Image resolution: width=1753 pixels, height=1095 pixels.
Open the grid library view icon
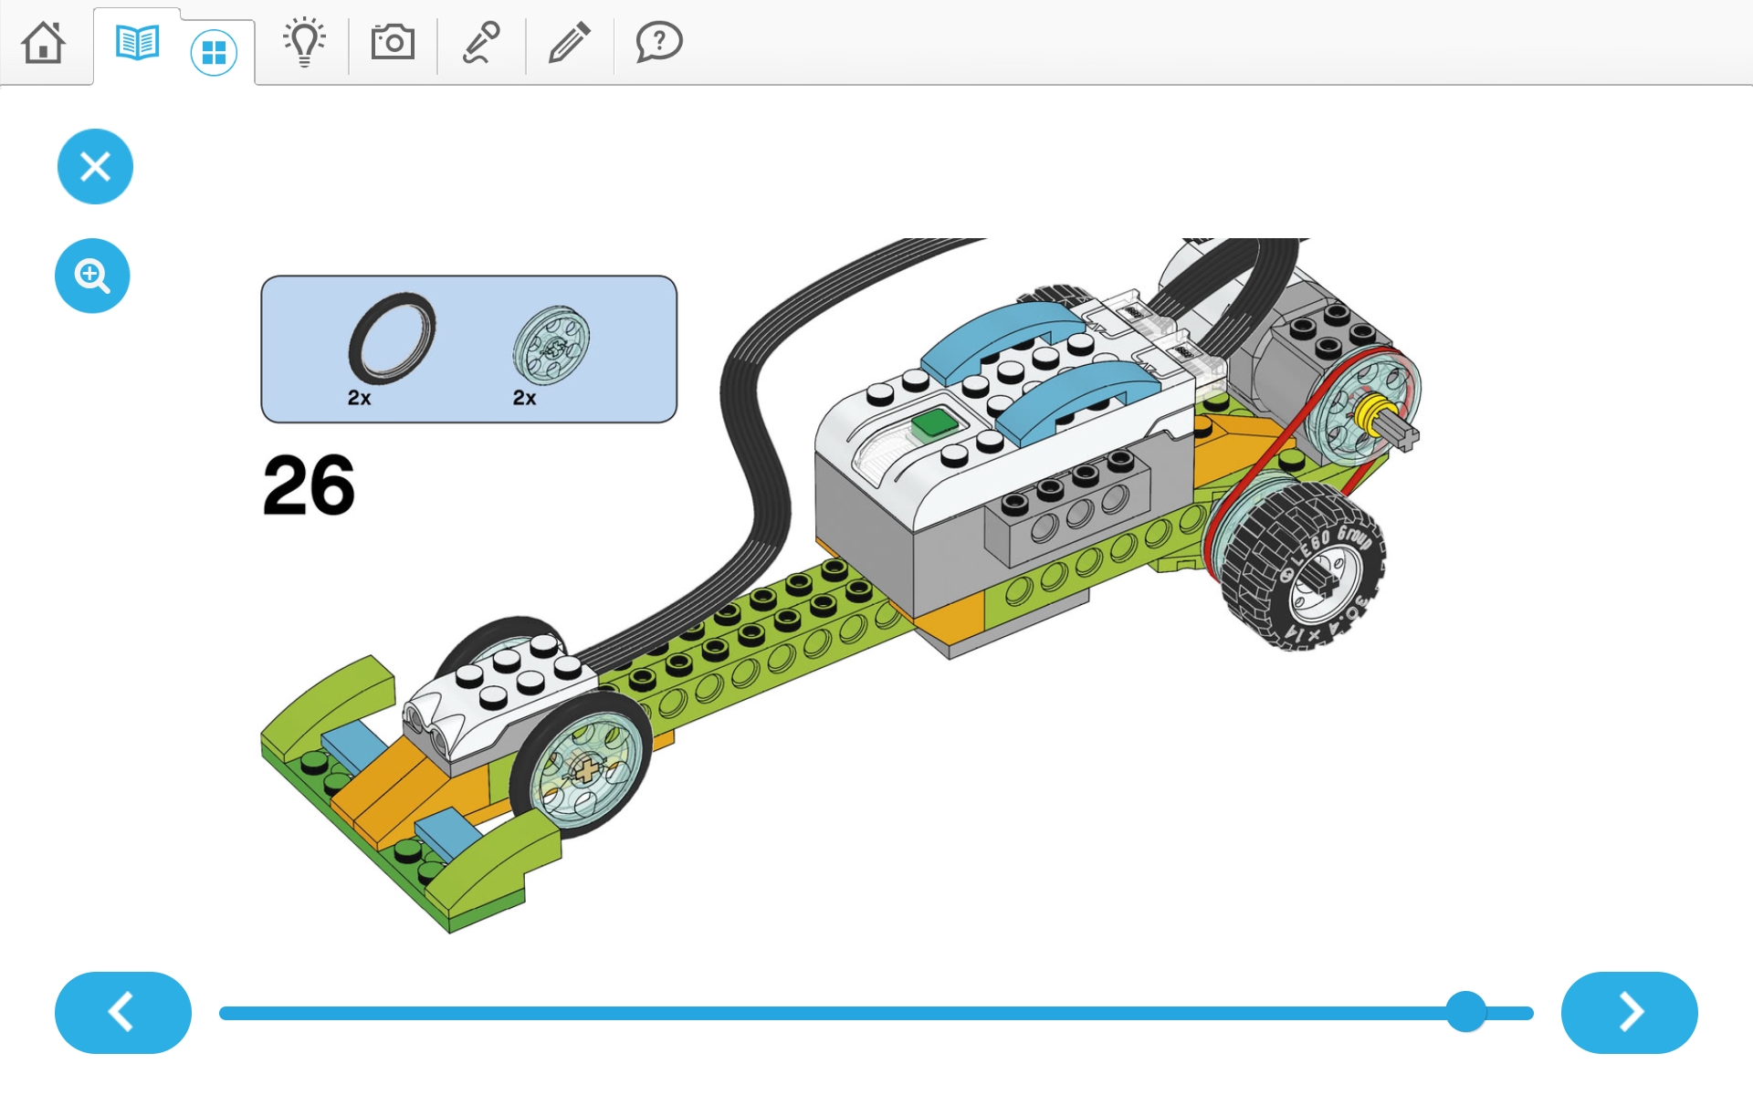coord(214,53)
